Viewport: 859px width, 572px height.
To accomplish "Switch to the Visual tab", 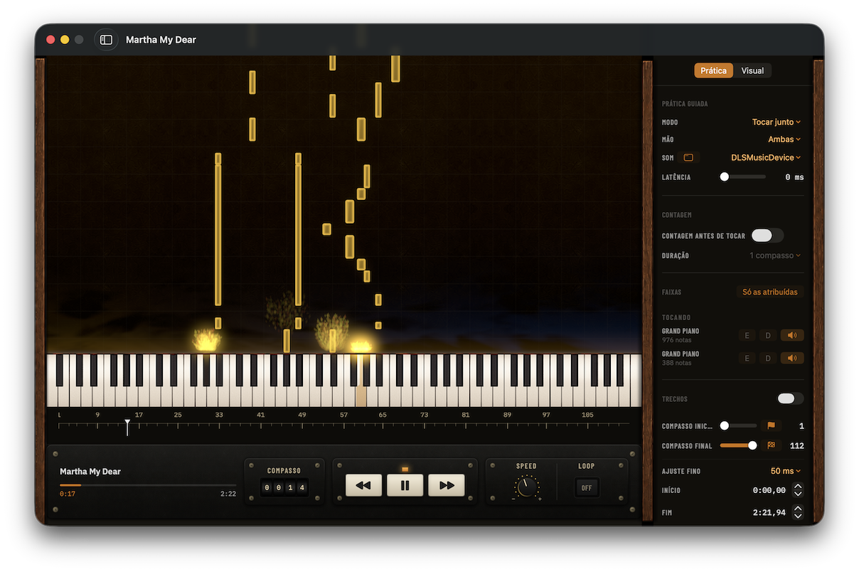I will pos(752,70).
